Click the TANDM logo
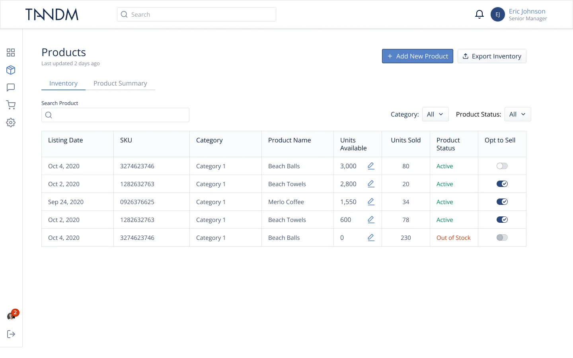 [52, 14]
